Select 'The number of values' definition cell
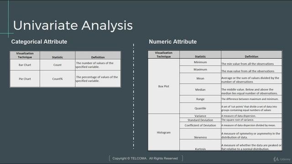 click(x=98, y=65)
